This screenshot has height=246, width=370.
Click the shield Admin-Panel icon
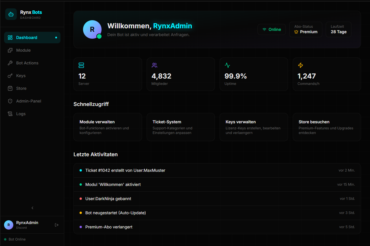pyautogui.click(x=10, y=101)
